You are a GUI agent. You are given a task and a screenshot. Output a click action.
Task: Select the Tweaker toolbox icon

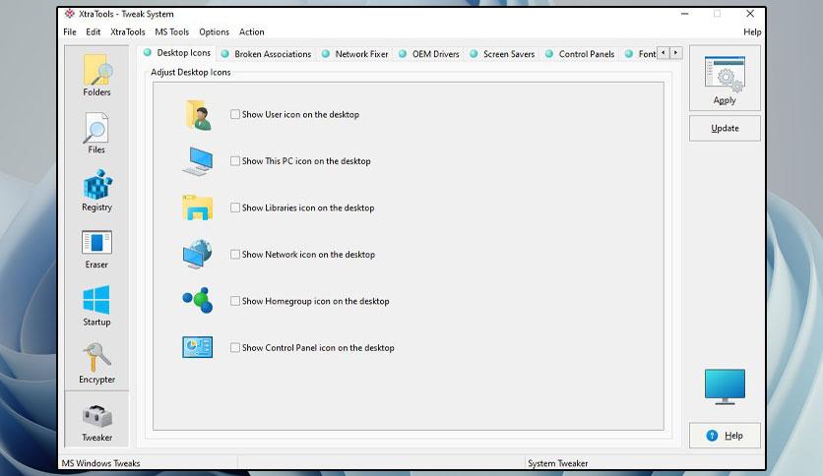[x=97, y=422]
